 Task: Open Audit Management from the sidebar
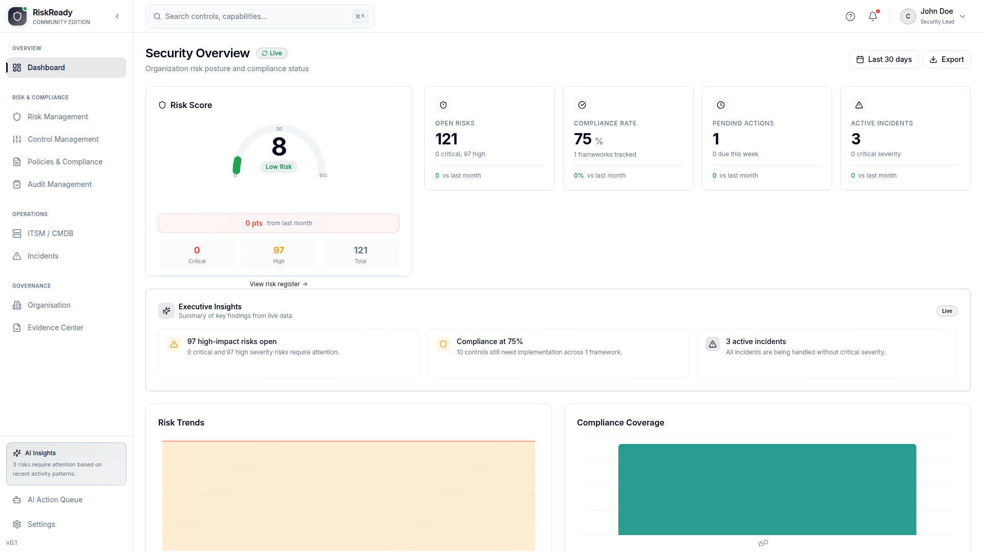tap(59, 184)
